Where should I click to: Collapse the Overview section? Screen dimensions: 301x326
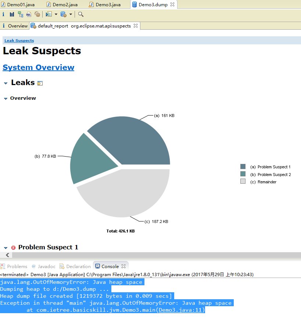click(x=6, y=98)
